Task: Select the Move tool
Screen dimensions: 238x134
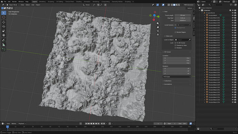Action: coord(4,22)
